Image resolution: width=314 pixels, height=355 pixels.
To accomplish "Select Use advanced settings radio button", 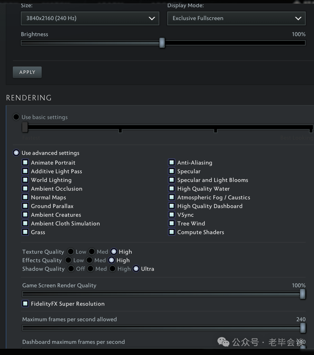I will coord(16,153).
